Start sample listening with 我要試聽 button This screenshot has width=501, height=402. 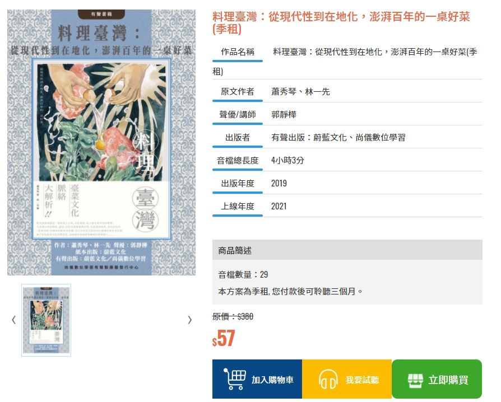pyautogui.click(x=347, y=379)
